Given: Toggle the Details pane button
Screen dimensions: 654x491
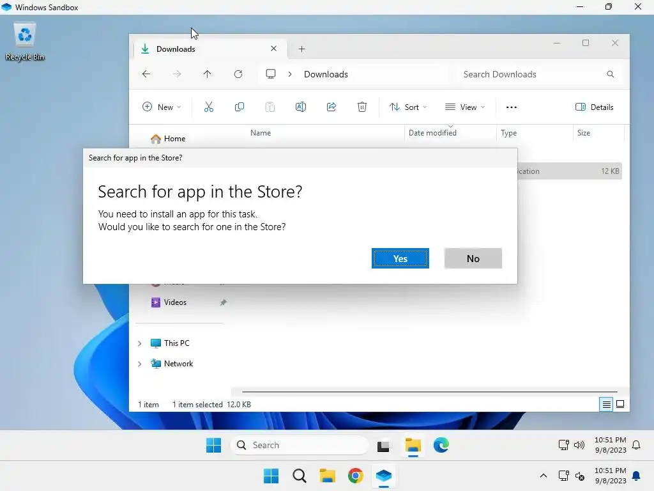Looking at the screenshot, I should (x=595, y=107).
